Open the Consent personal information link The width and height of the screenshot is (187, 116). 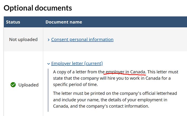(x=82, y=39)
